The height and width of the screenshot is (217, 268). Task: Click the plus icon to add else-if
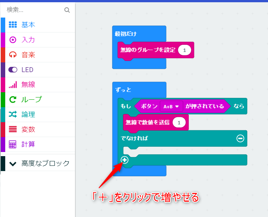click(x=124, y=160)
